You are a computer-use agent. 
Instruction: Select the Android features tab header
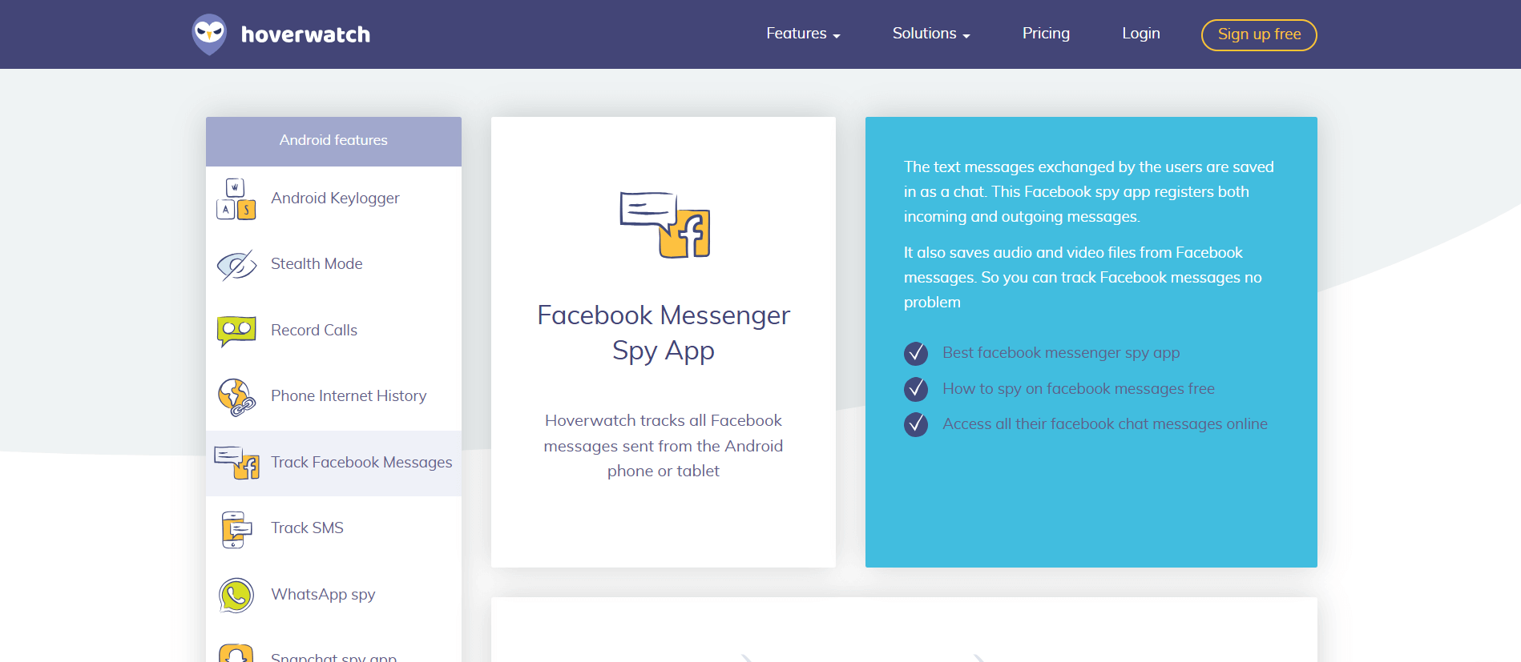coord(333,142)
